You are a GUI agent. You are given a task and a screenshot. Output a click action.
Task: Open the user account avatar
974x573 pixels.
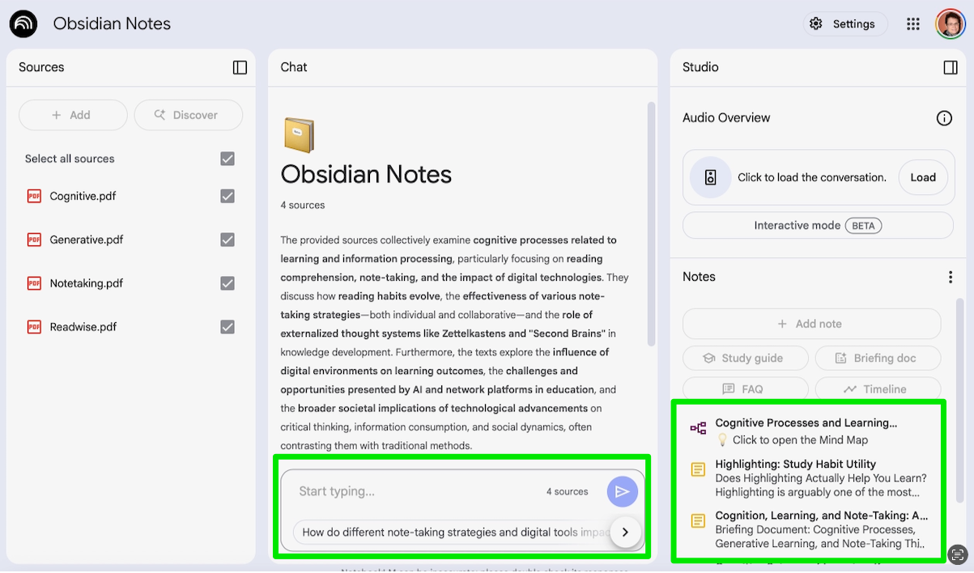950,24
